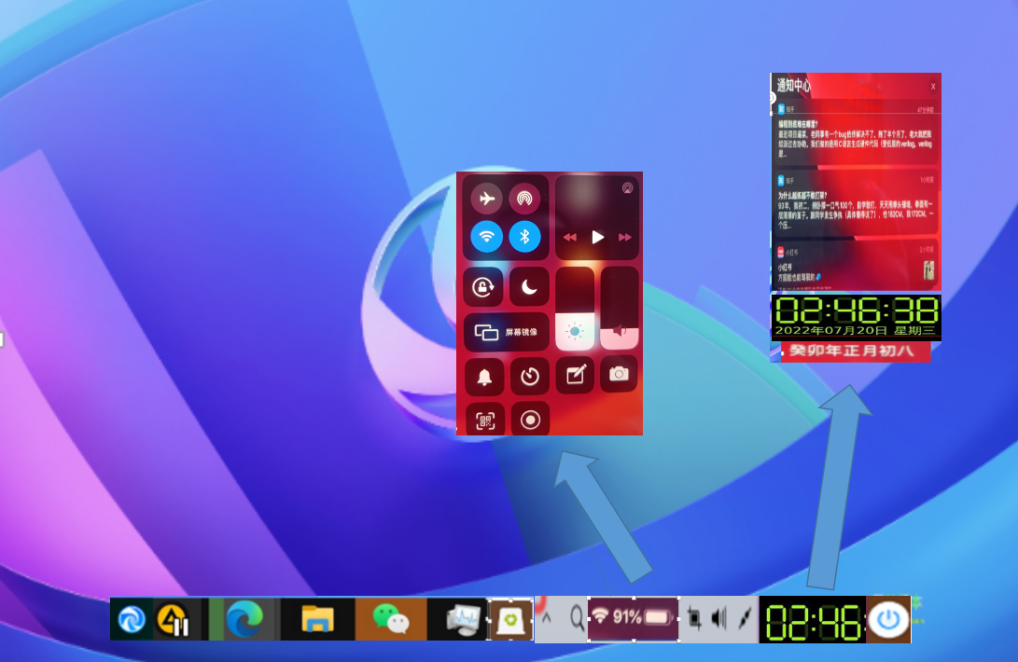
Task: Toggle cellular hotspot button in control center
Action: pos(524,199)
